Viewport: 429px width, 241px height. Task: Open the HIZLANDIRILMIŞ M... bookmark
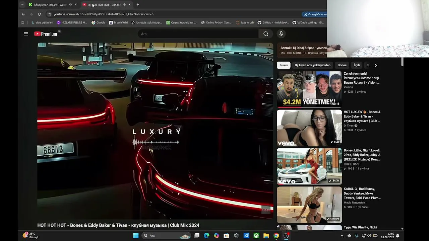point(72,23)
